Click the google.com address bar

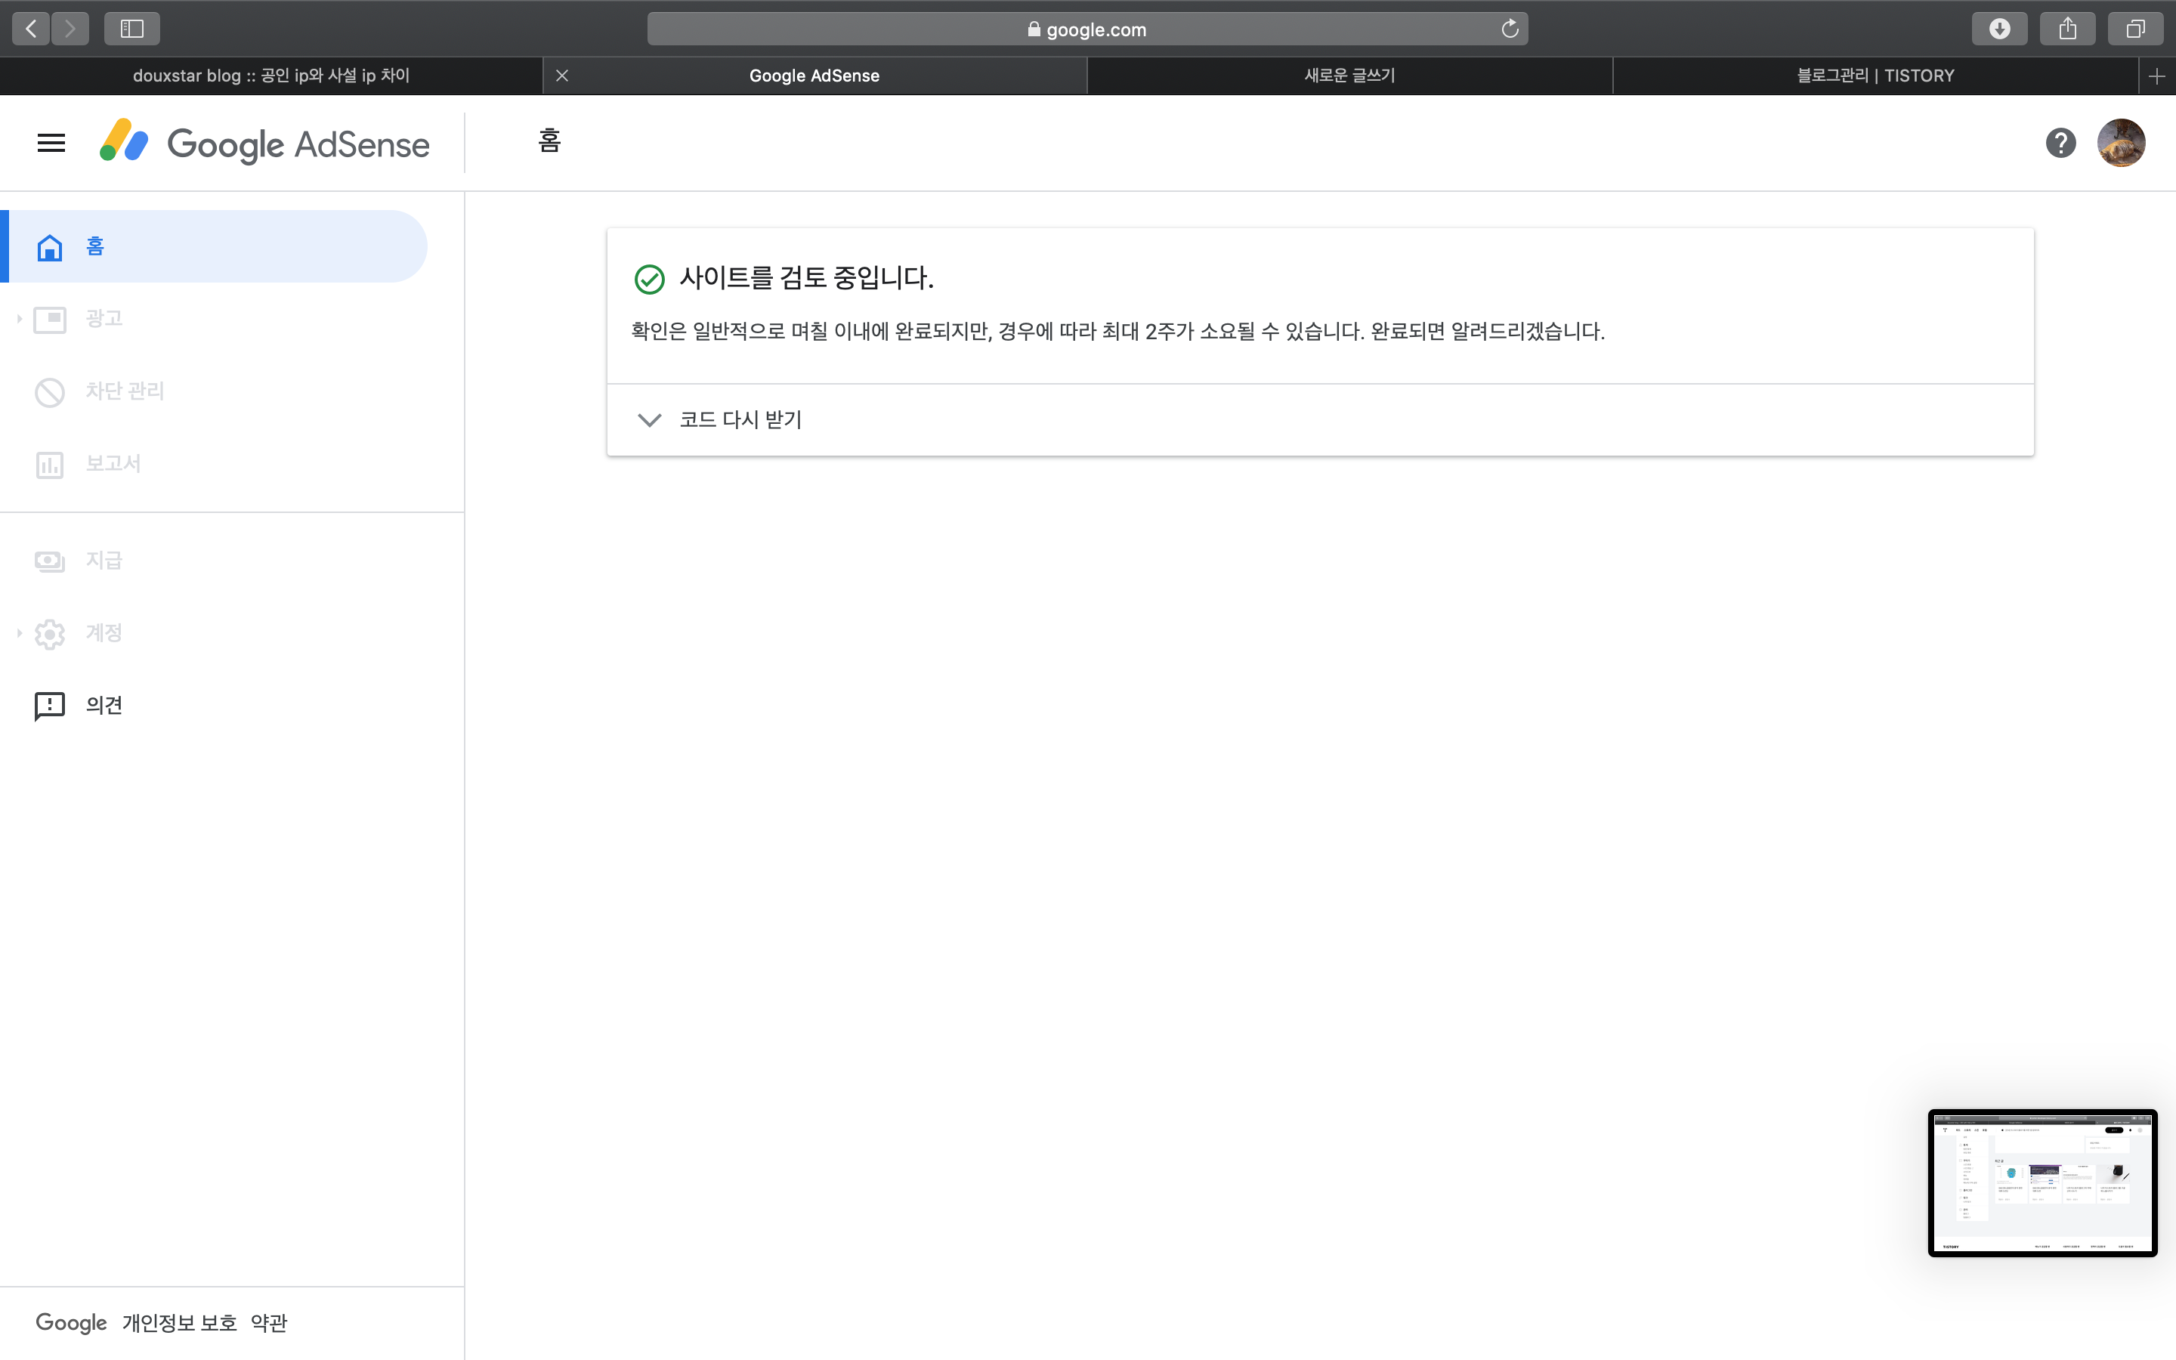pyautogui.click(x=1086, y=29)
